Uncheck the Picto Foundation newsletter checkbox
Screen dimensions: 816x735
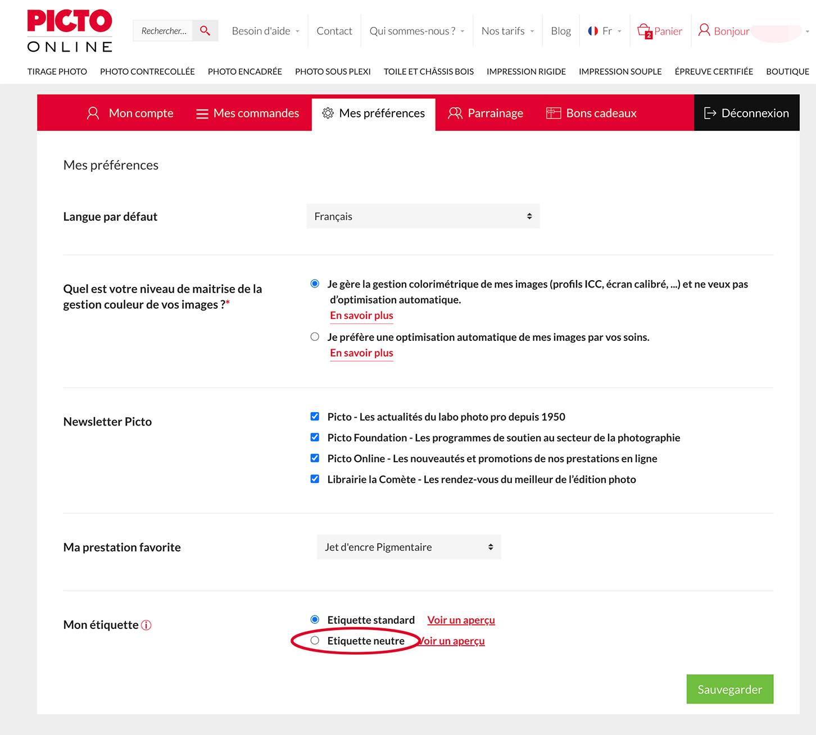(315, 437)
